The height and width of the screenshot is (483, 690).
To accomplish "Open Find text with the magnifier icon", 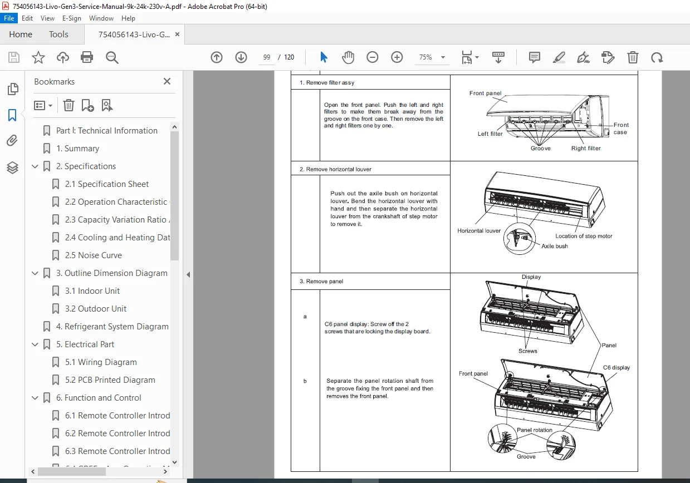I will [x=112, y=57].
